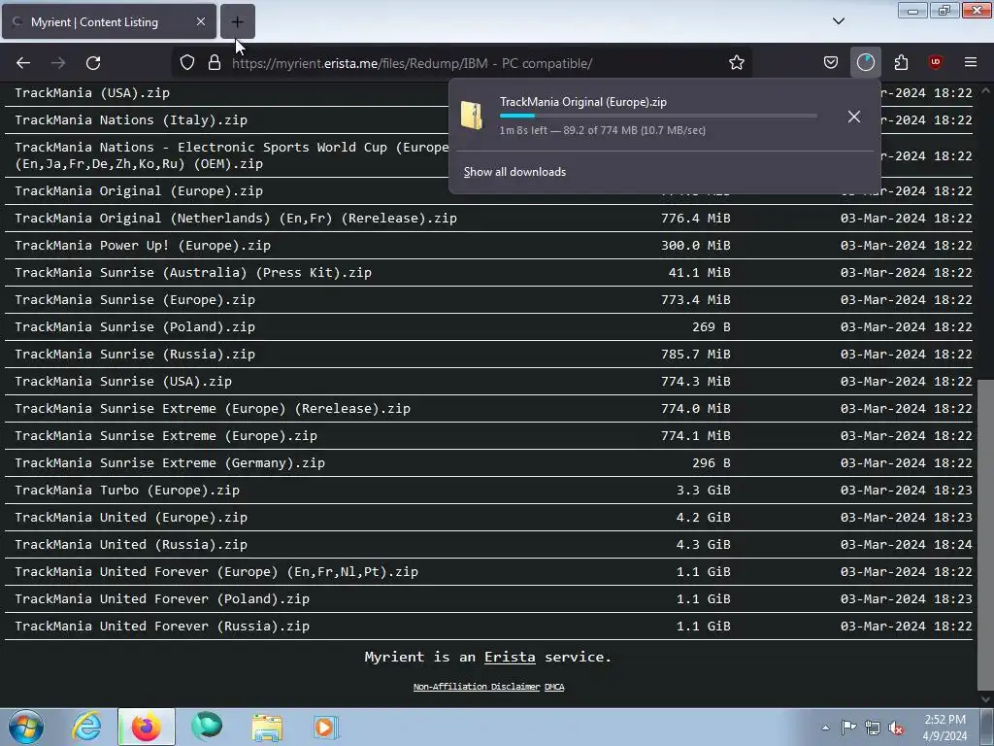Expand list all tabs chevron
This screenshot has height=746, width=994.
pos(838,21)
